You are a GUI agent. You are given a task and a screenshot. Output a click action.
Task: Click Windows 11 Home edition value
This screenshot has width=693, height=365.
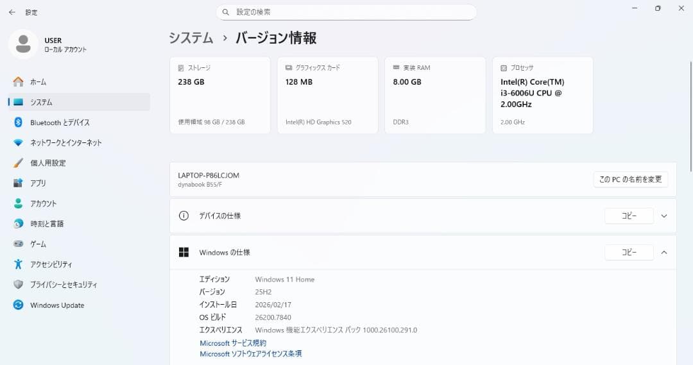click(285, 279)
